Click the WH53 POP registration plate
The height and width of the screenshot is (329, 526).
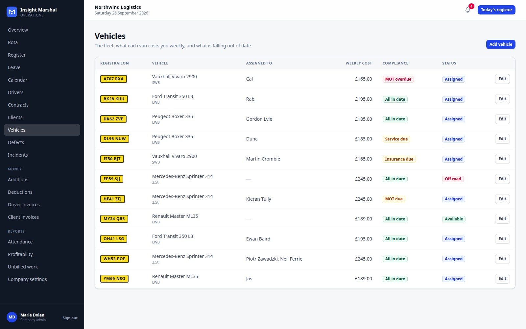114,259
